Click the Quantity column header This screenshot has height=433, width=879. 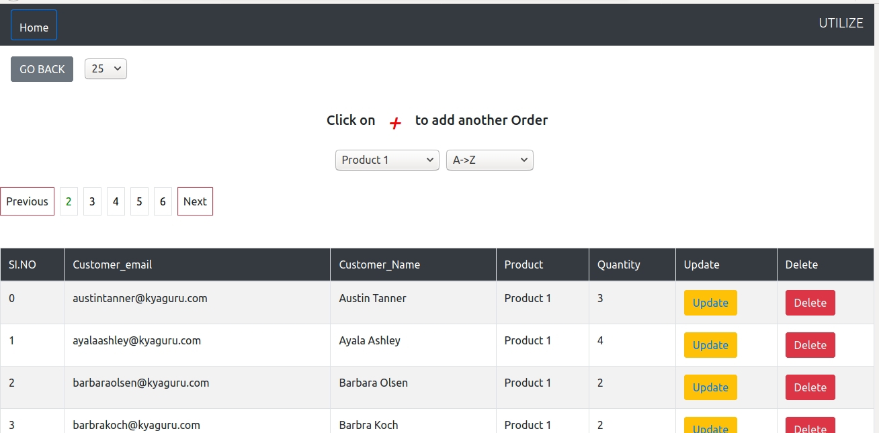tap(632, 264)
